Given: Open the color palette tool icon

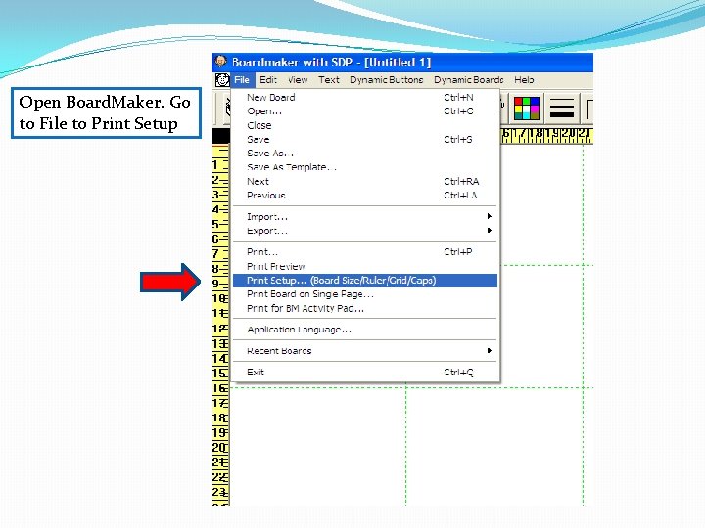Looking at the screenshot, I should point(526,109).
